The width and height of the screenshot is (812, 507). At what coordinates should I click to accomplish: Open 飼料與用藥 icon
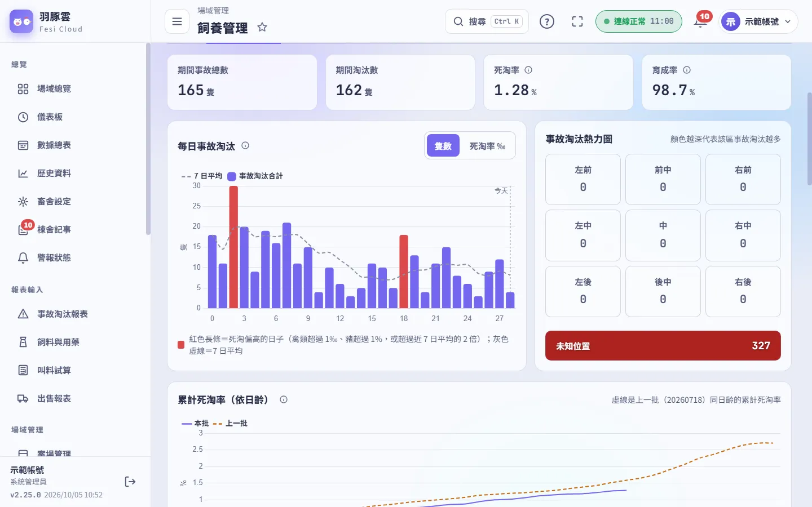click(x=23, y=342)
